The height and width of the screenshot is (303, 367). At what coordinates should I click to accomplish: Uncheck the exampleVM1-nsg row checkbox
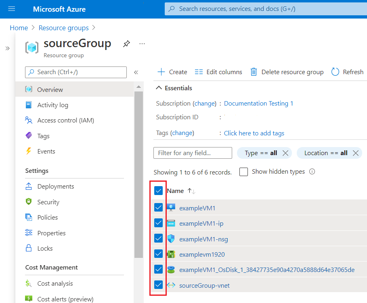(x=158, y=238)
